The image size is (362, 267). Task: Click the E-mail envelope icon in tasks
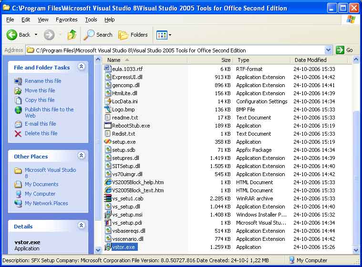pyautogui.click(x=18, y=124)
